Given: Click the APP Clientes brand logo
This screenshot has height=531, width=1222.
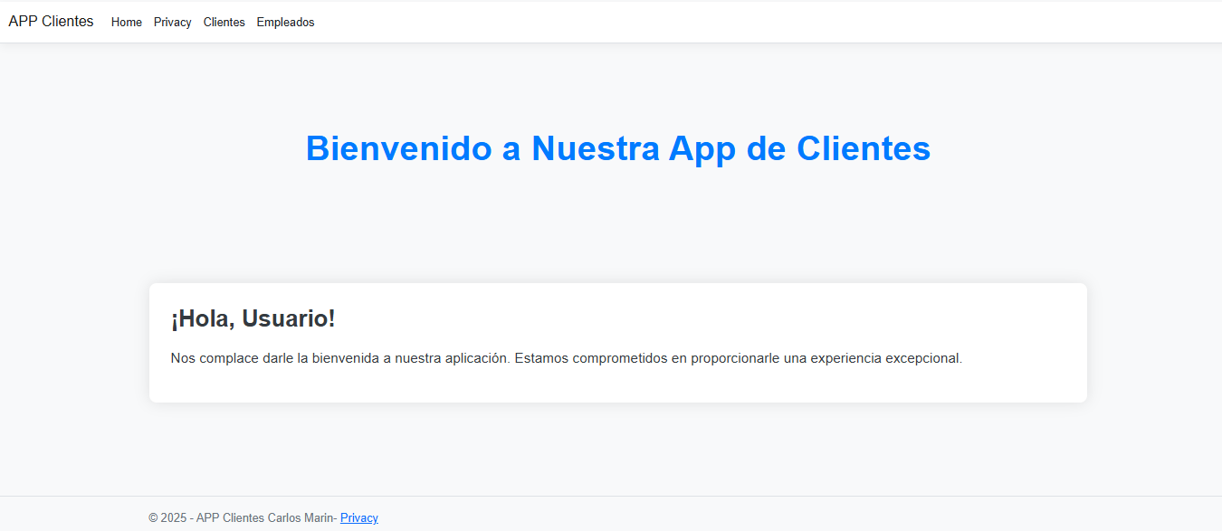Looking at the screenshot, I should pyautogui.click(x=51, y=21).
